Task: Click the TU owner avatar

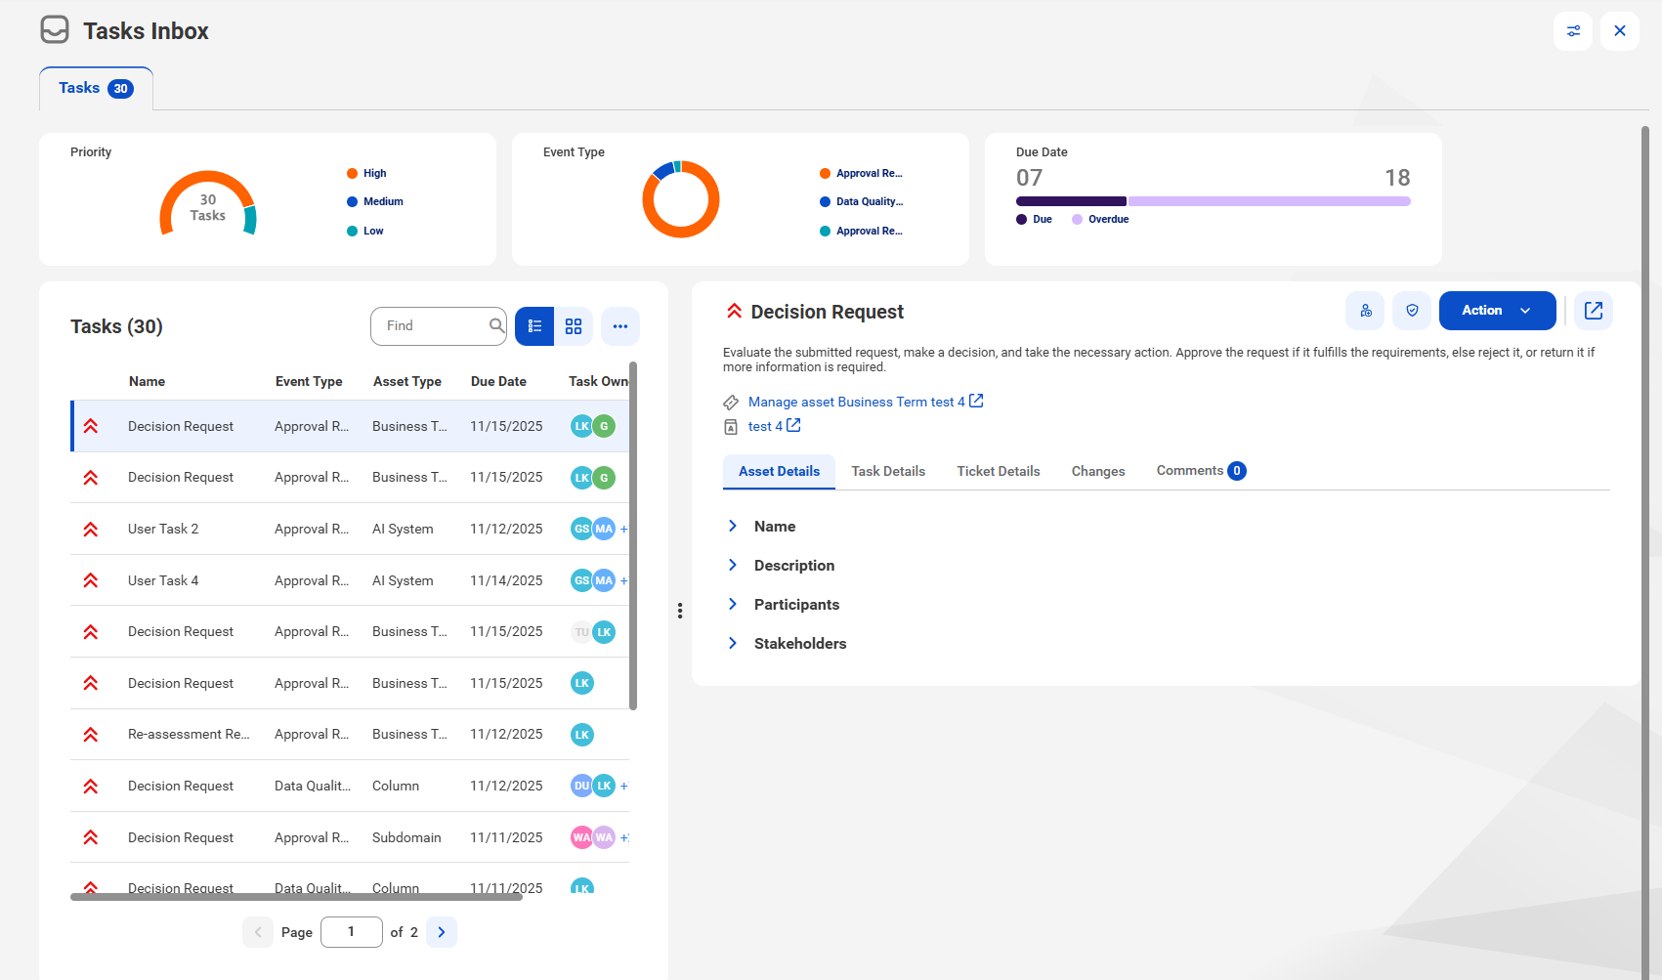Action: click(x=581, y=632)
